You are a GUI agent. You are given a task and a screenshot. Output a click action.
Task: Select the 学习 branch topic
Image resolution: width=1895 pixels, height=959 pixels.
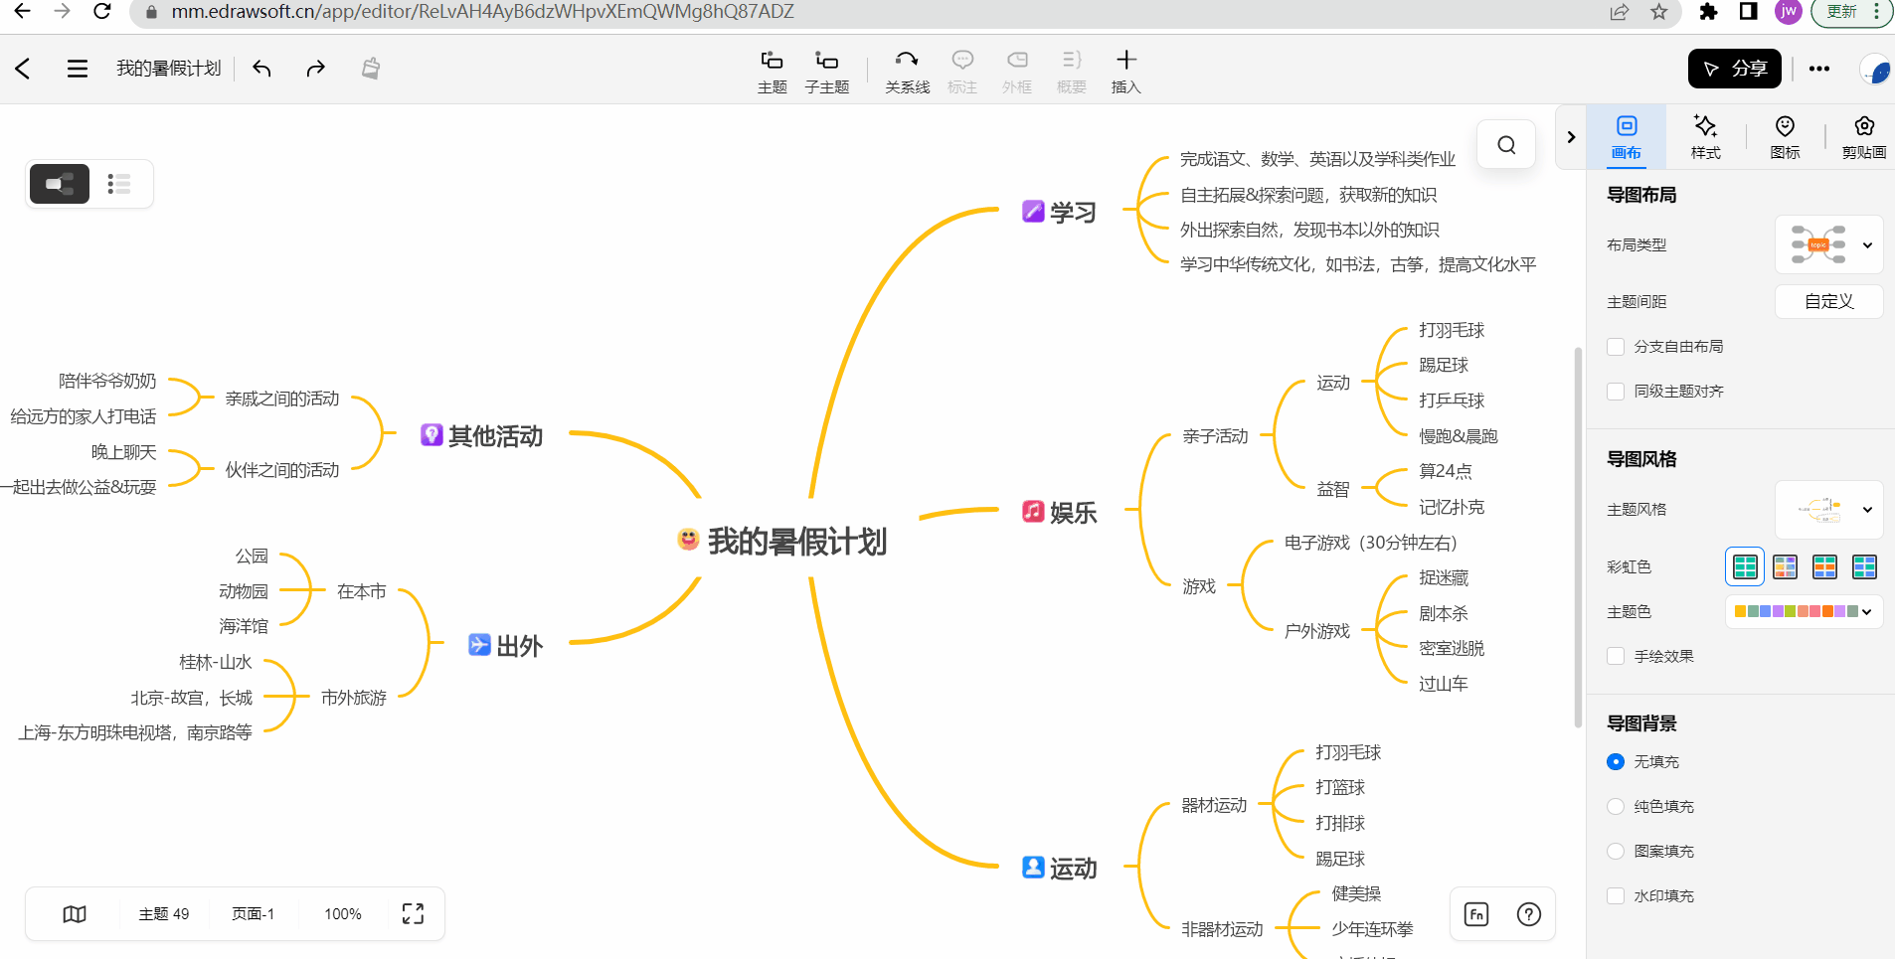pyautogui.click(x=1060, y=212)
